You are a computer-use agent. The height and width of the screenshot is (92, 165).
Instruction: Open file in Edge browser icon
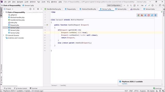click(x=155, y=15)
